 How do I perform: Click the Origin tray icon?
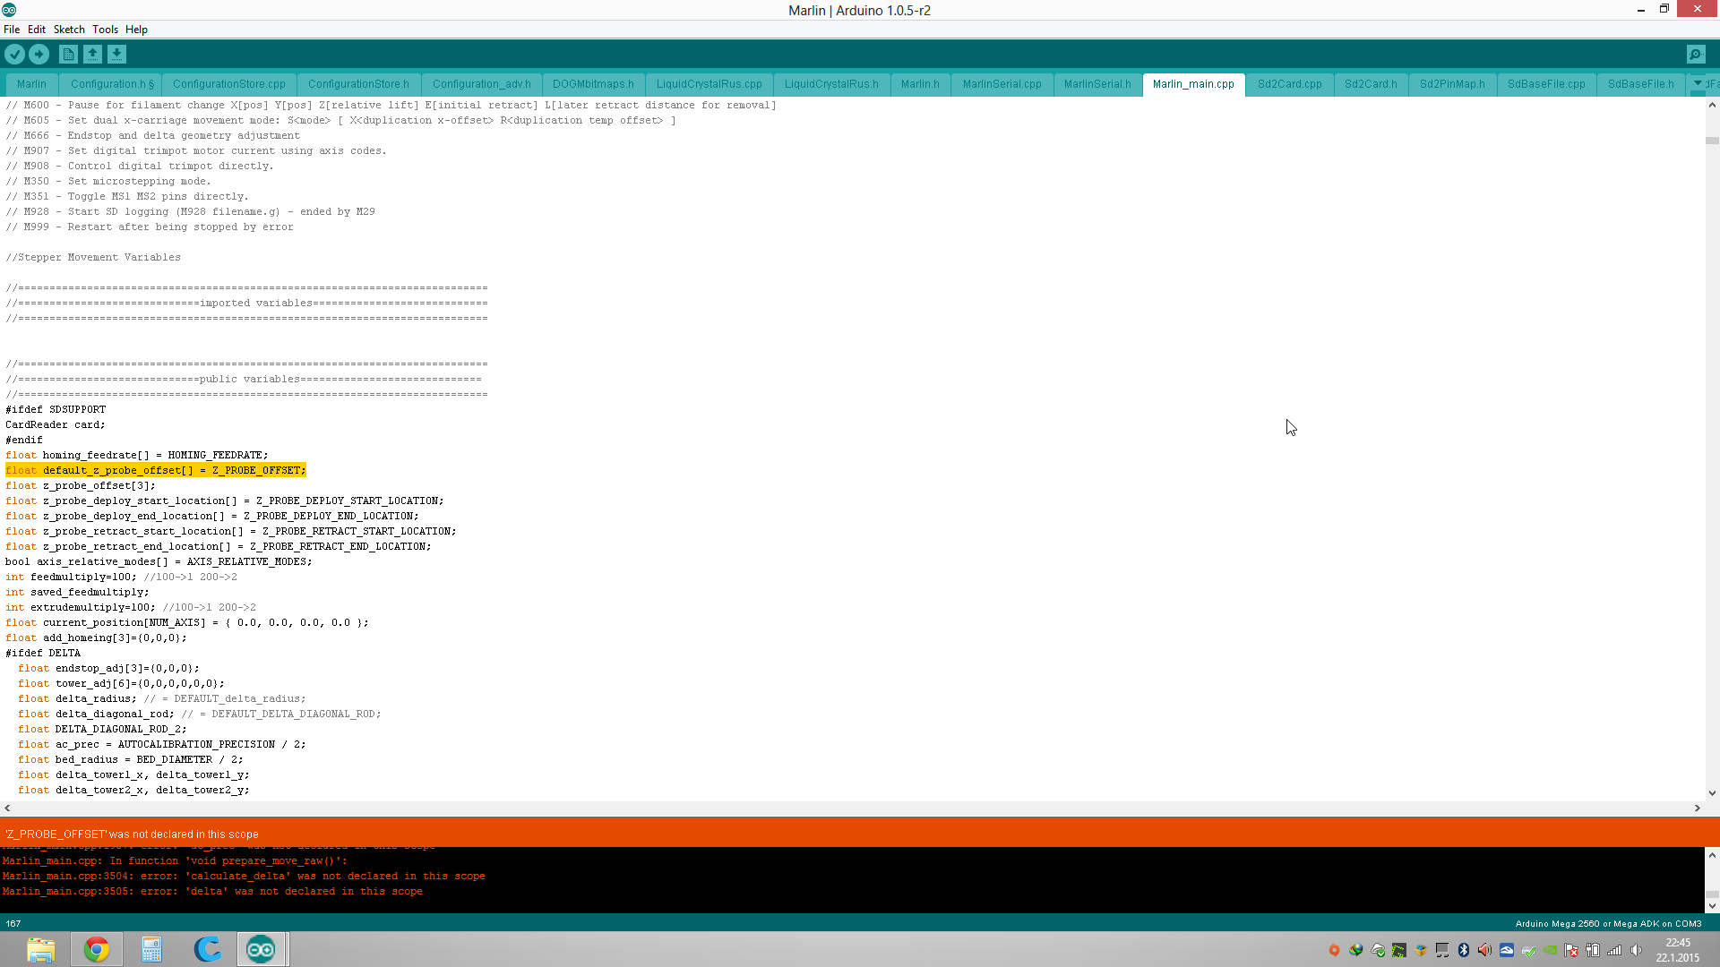(1335, 950)
